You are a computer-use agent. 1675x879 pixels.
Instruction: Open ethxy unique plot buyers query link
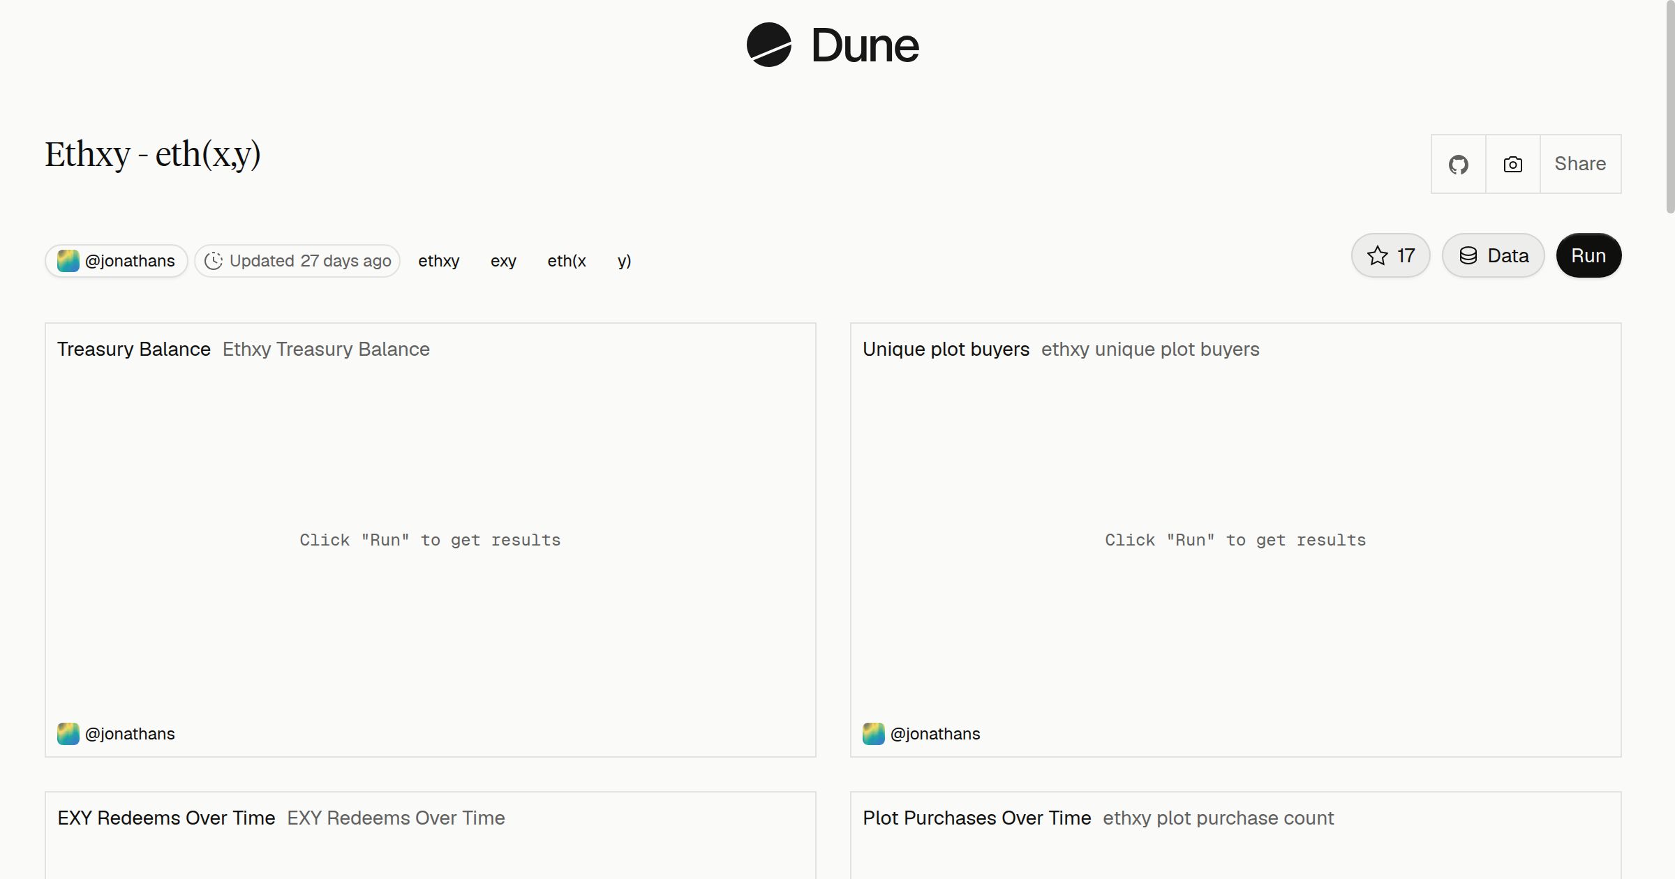tap(1150, 349)
